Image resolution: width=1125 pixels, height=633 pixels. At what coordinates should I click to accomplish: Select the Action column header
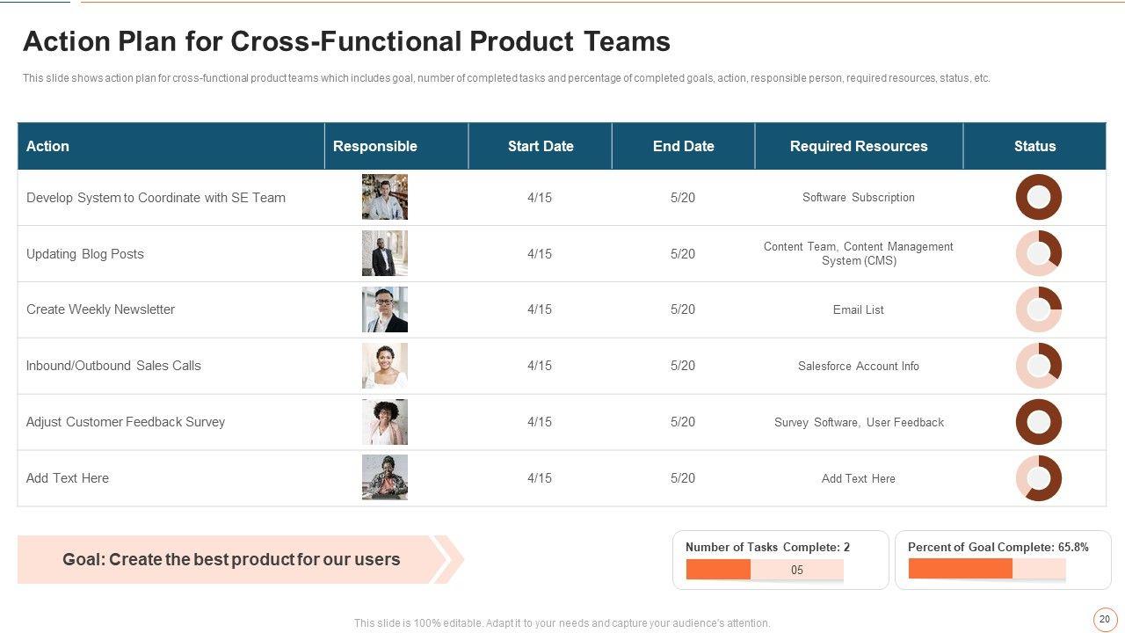47,146
